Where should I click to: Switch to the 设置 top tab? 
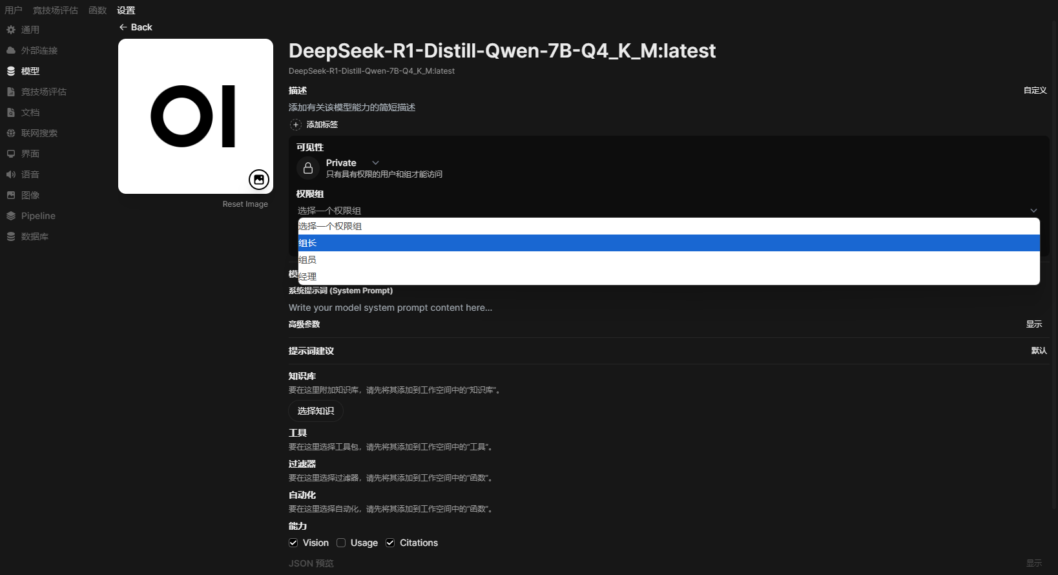point(126,10)
